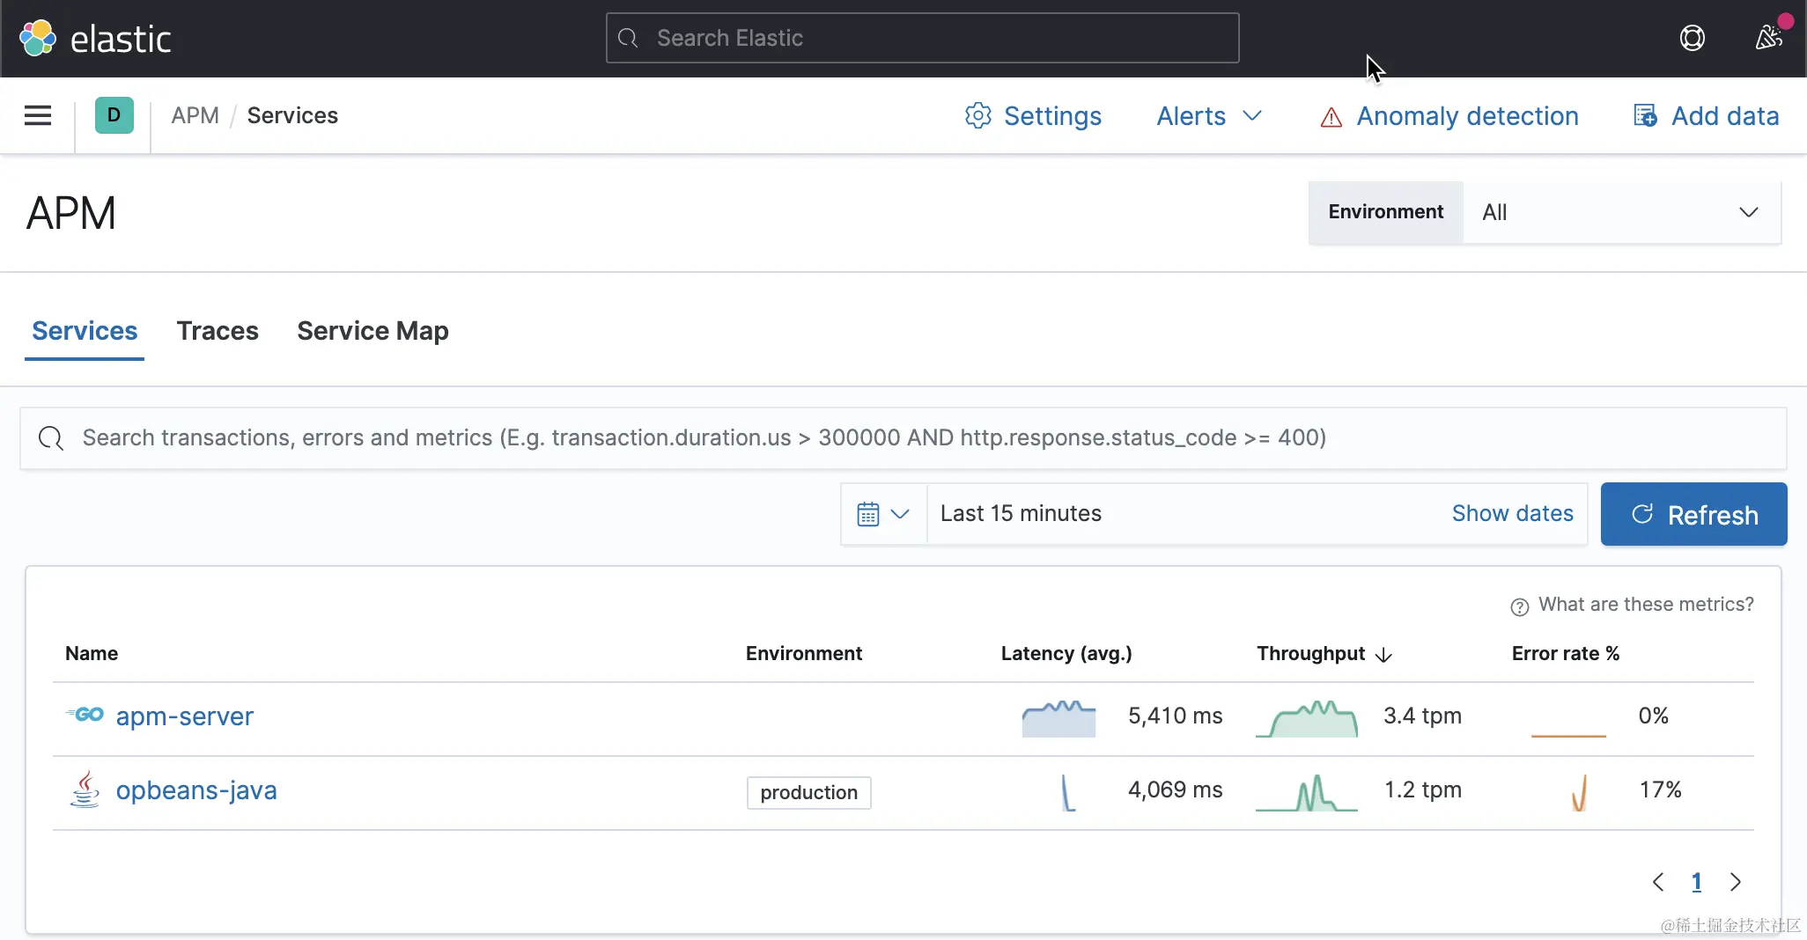Click the Refresh button

coord(1693,514)
